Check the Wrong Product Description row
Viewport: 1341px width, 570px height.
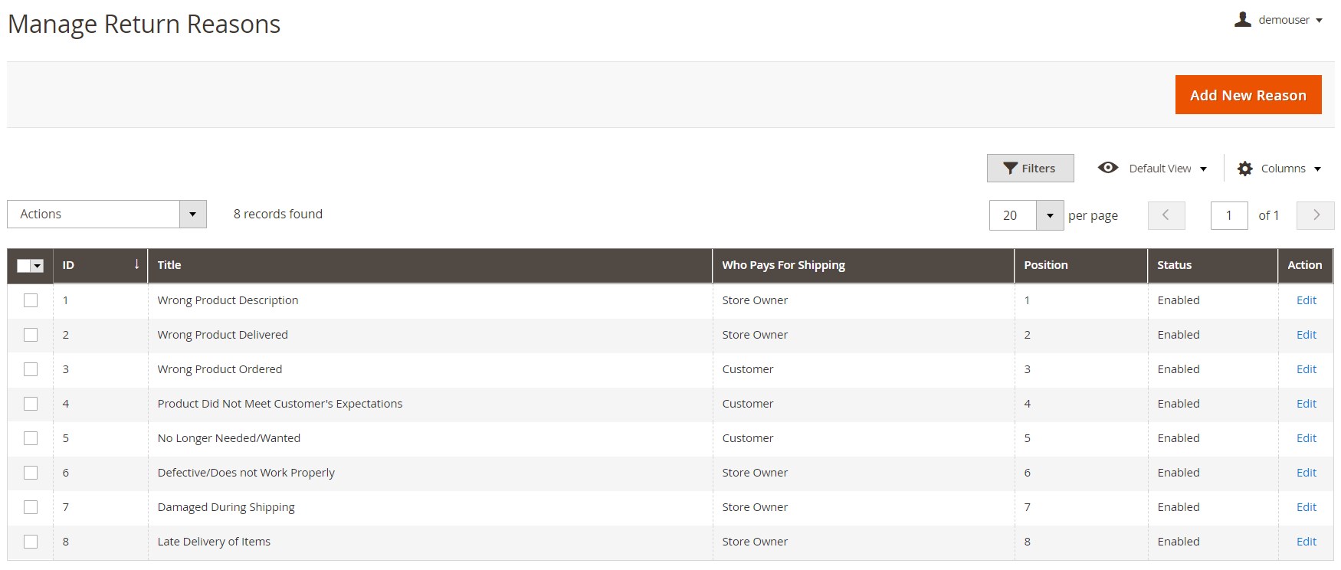click(31, 300)
